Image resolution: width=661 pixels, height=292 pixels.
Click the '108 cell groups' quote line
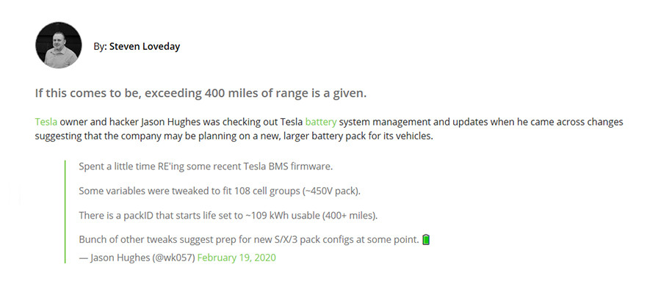(220, 191)
